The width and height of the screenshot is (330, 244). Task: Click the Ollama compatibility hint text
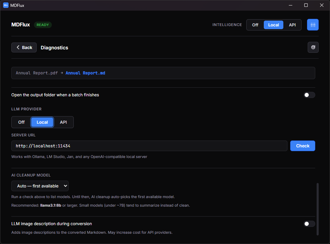(x=79, y=157)
